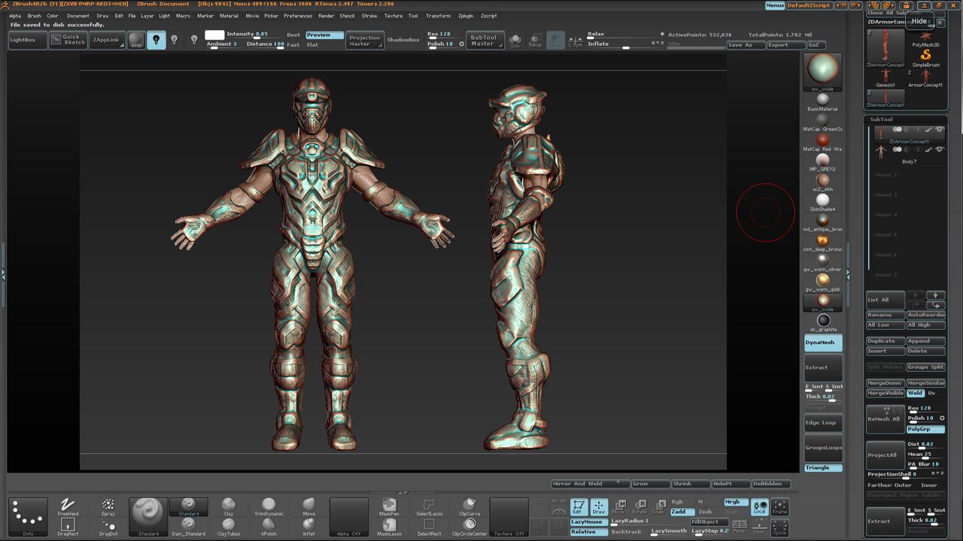The image size is (963, 541).
Task: Toggle the Triangle option
Action: 823,468
